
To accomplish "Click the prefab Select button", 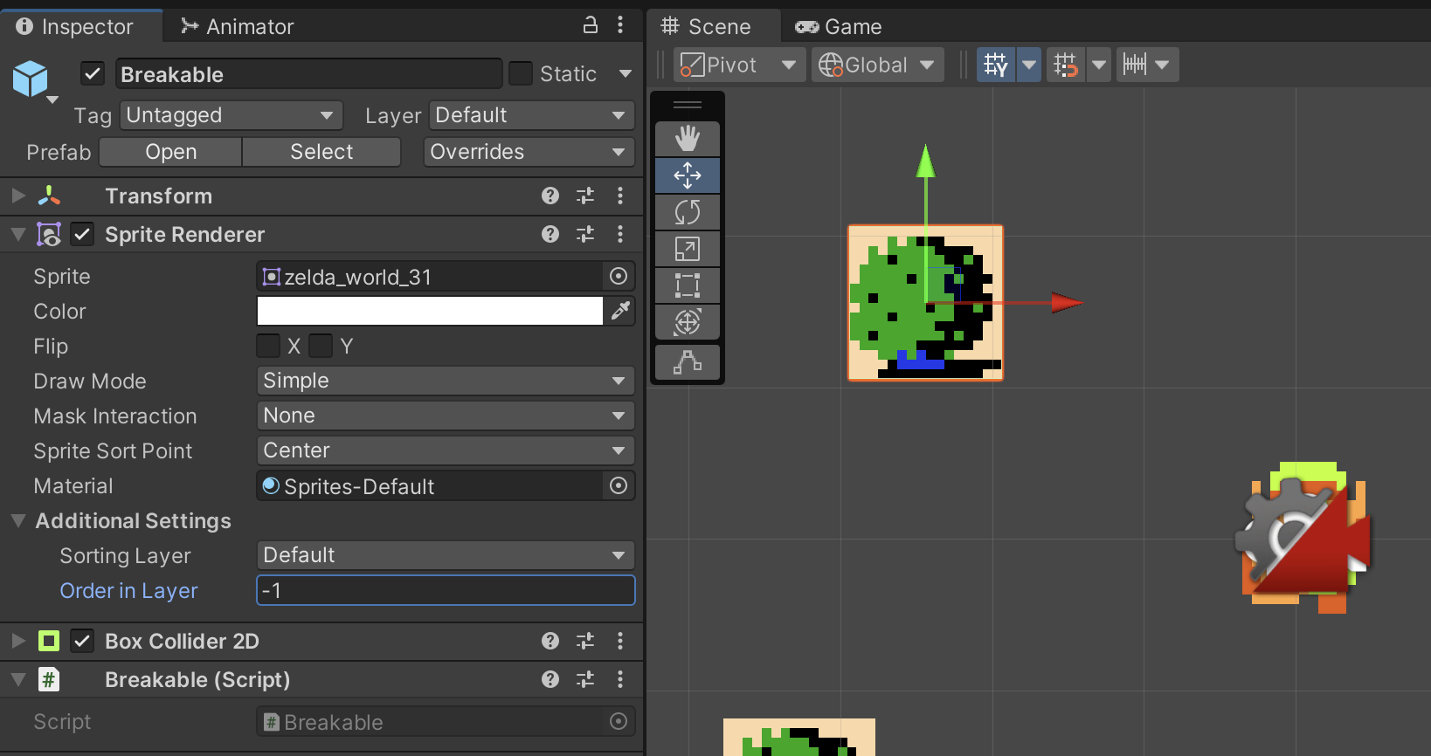I will tap(321, 152).
